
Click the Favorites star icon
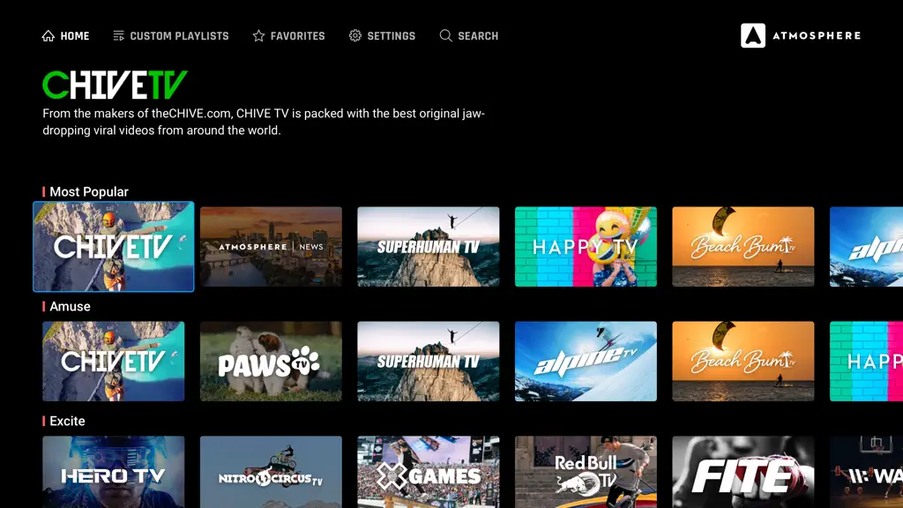coord(258,35)
